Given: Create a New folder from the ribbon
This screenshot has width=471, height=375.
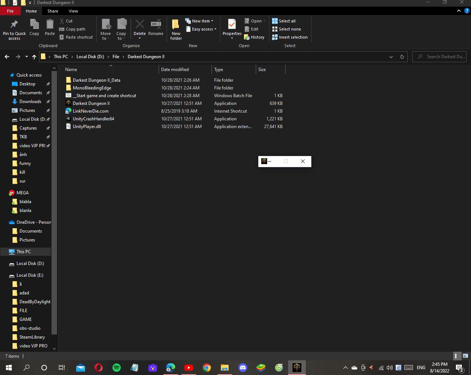Looking at the screenshot, I should (176, 29).
